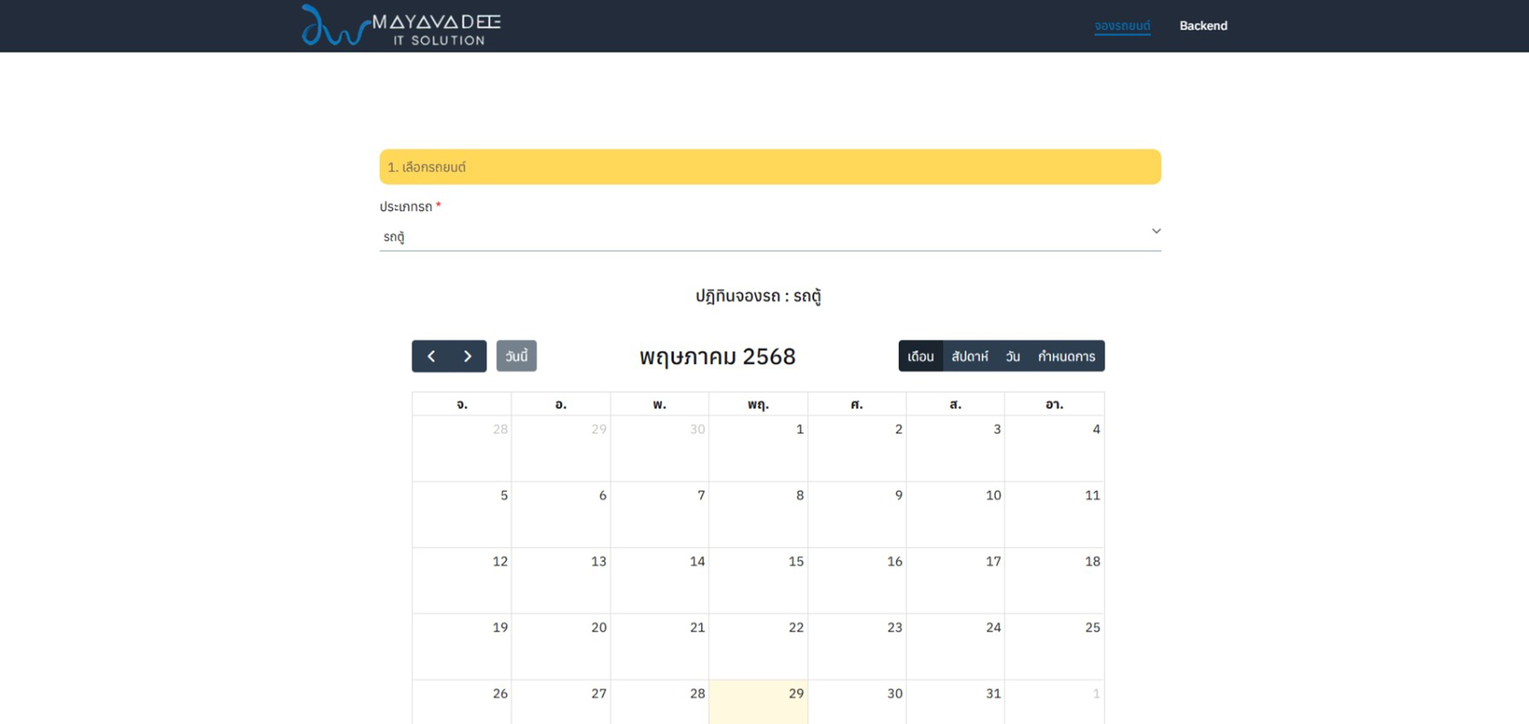
Task: Click the 1. เลือกรถยนต์ yellow step header
Action: [769, 167]
